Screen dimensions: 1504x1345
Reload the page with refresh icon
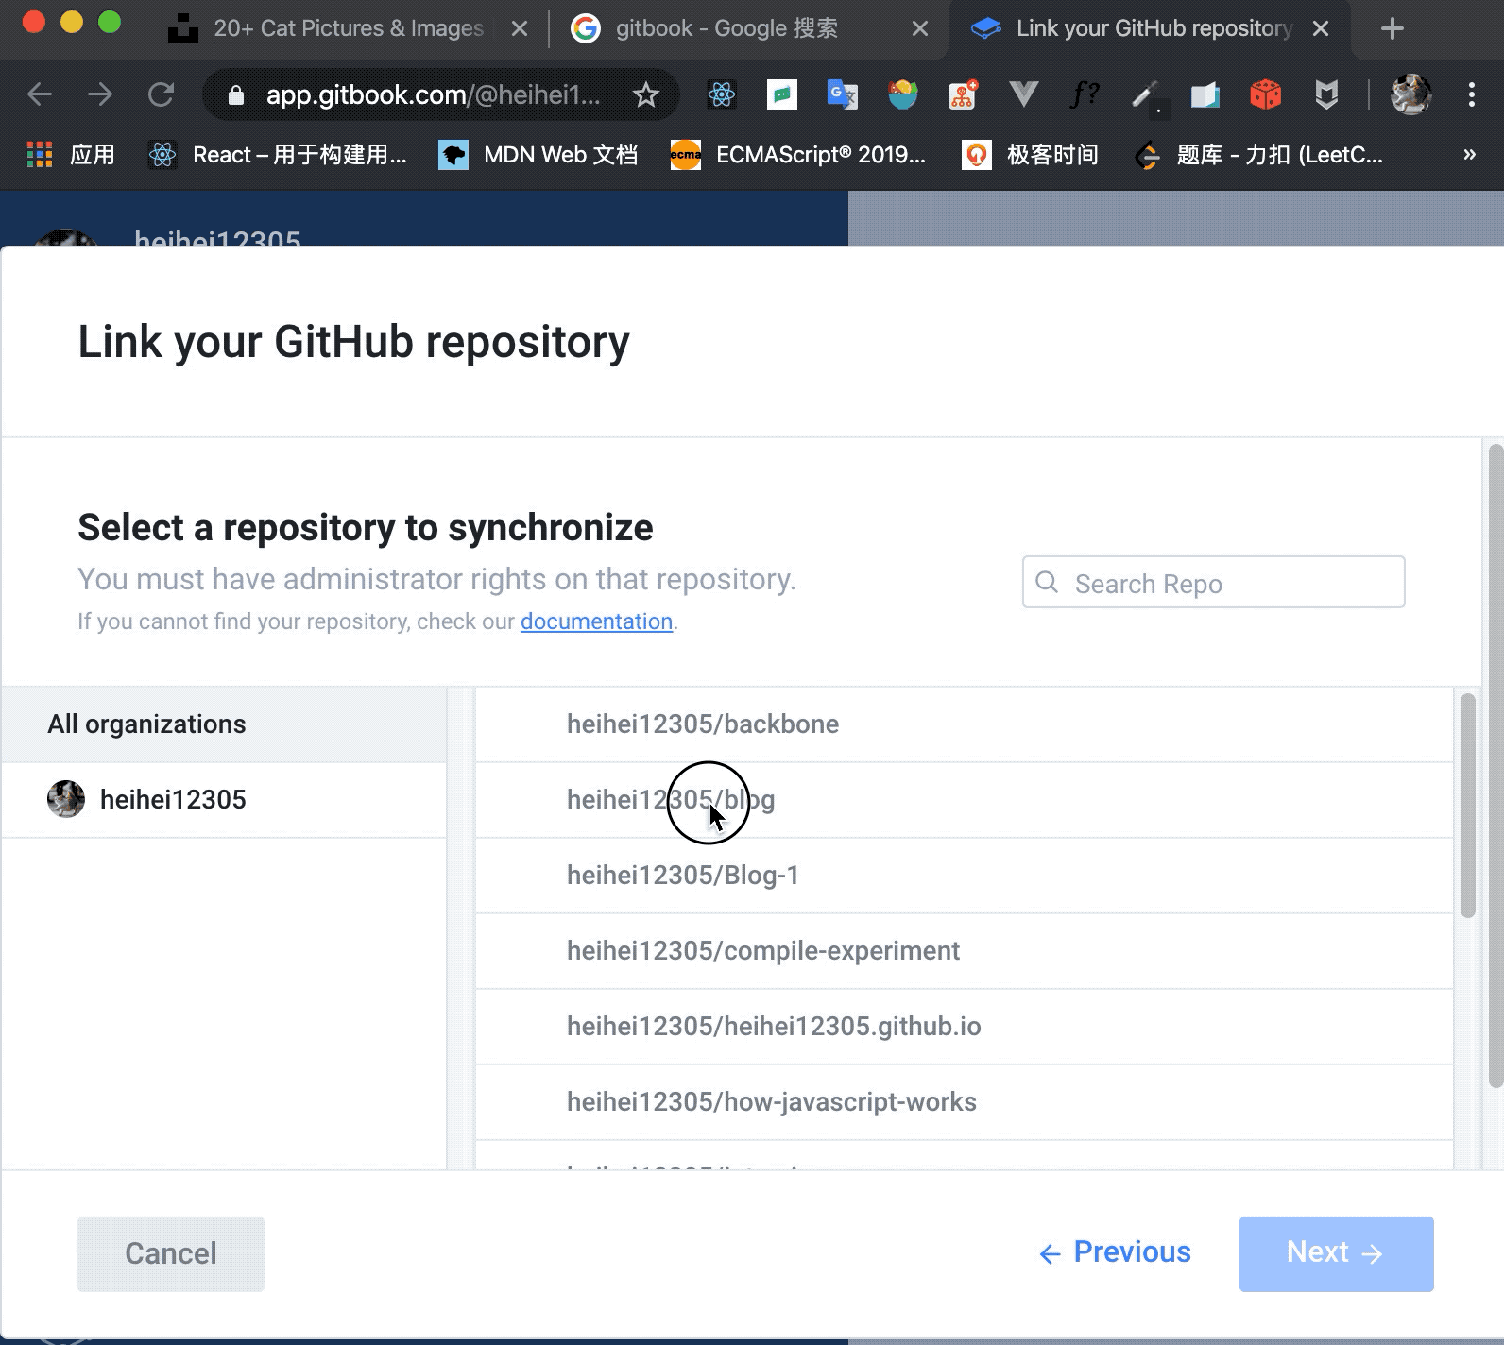pyautogui.click(x=162, y=94)
